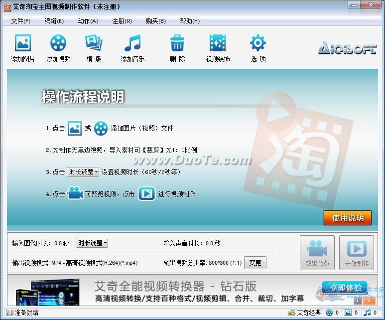Click the app icon in the title bar
The image size is (385, 320).
[7, 7]
